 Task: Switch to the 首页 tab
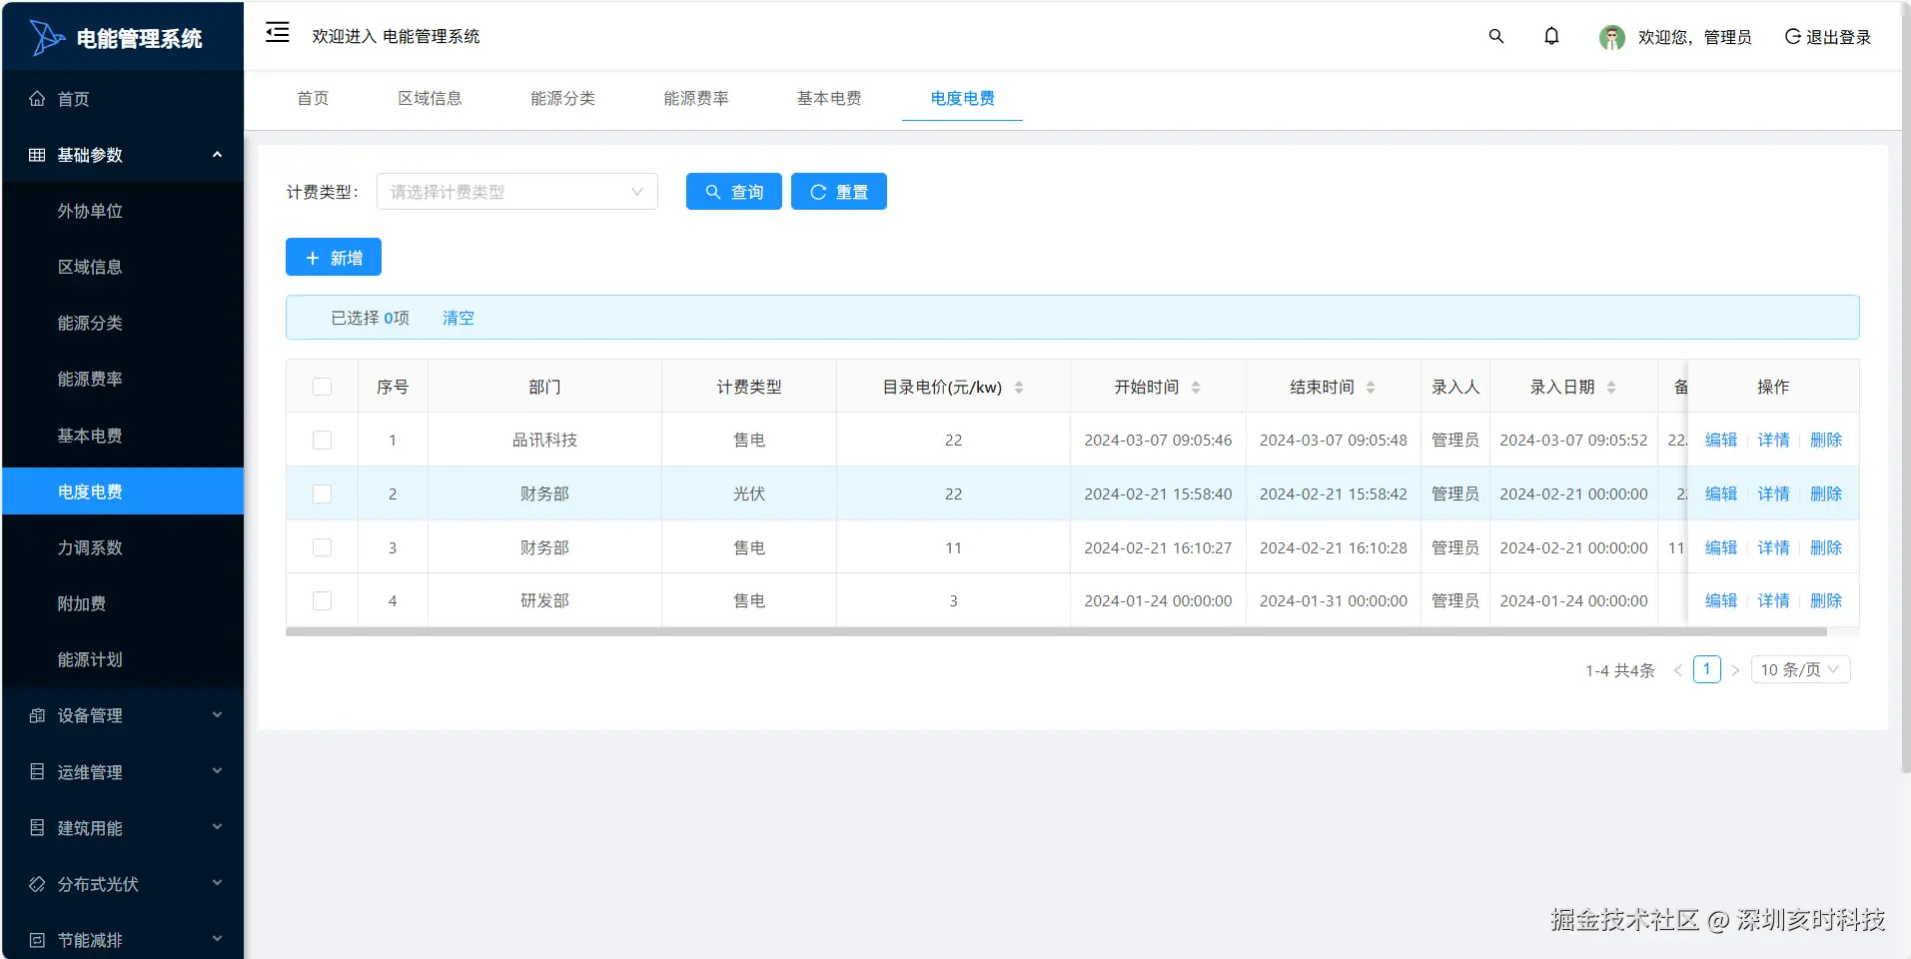(x=313, y=98)
